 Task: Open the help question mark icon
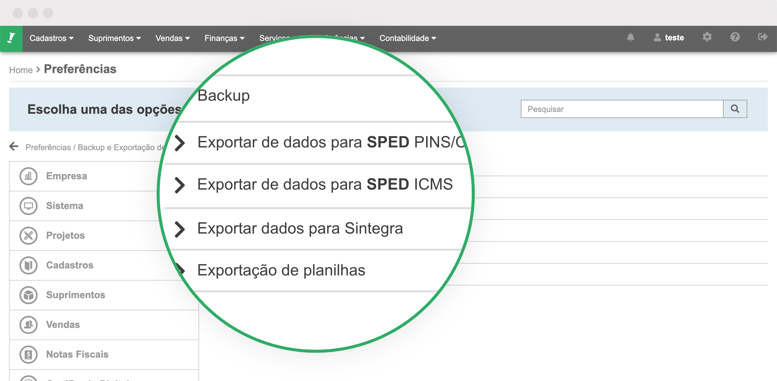coord(735,37)
